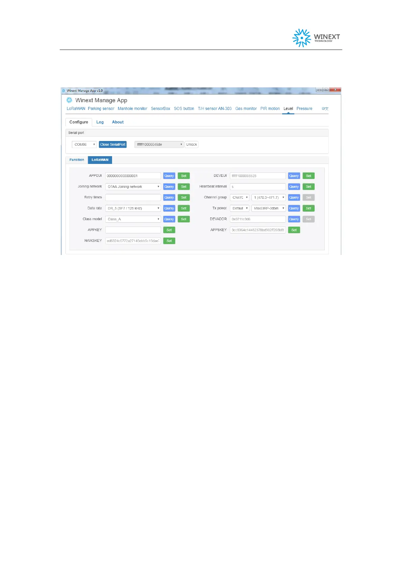This screenshot has width=402, height=568.
Task: Query the Retry times value
Action: tap(169, 197)
